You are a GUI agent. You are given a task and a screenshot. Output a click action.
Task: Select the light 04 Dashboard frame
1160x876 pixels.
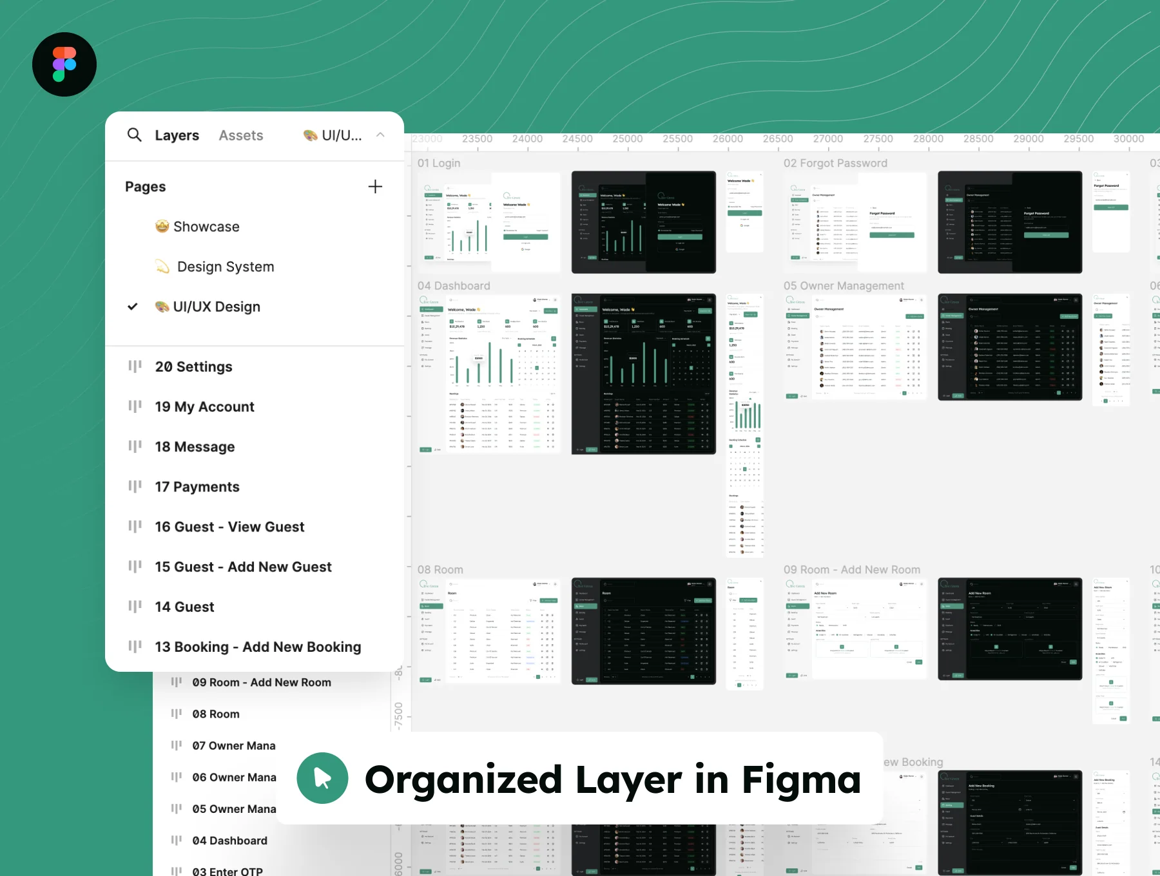click(489, 374)
